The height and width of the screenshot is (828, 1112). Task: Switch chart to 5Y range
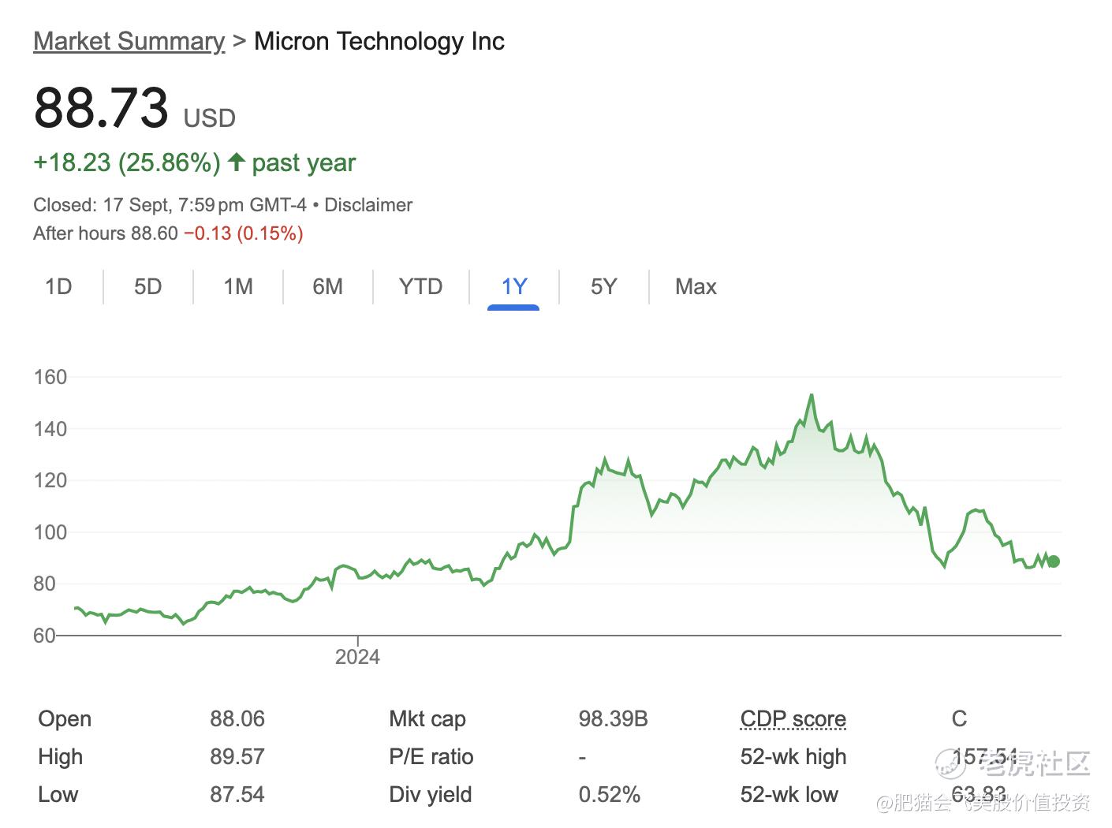pos(603,286)
